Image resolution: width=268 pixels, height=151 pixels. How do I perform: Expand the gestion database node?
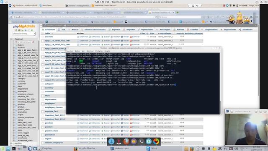(11, 143)
